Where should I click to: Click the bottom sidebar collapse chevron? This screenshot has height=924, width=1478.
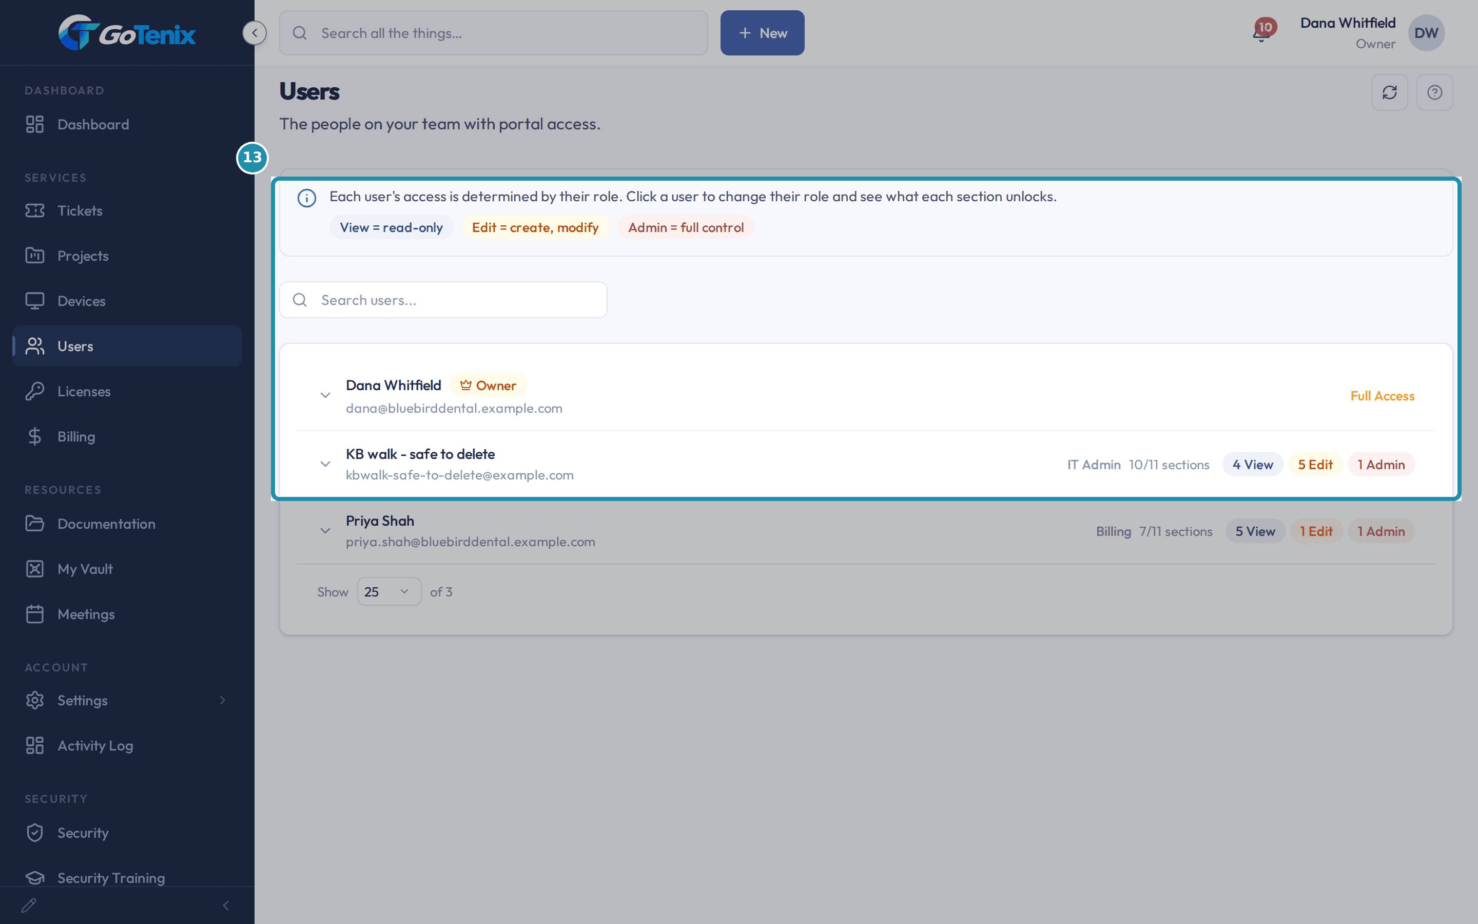click(226, 905)
